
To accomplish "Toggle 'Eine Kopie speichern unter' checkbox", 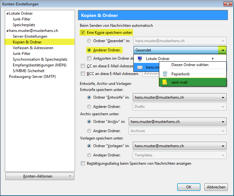I will click(83, 33).
